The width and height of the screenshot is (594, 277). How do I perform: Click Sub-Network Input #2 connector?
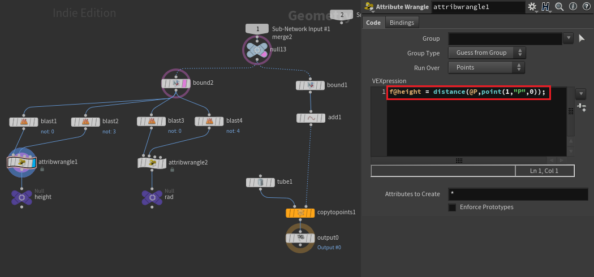point(342,15)
